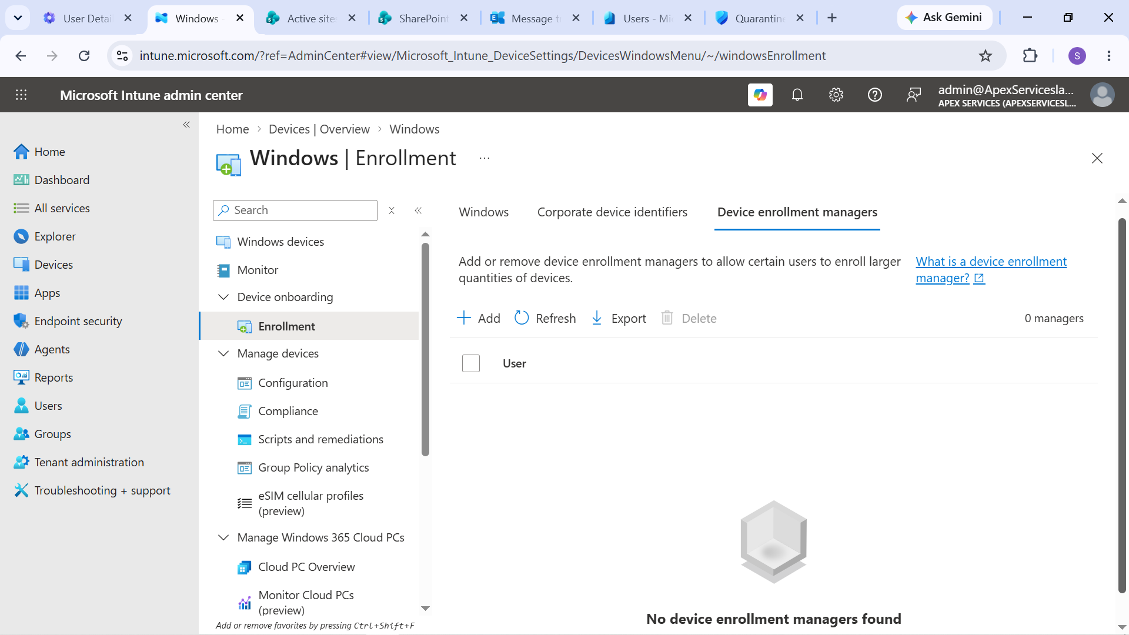Click the resource menu Search field
This screenshot has width=1129, height=635.
tap(295, 210)
